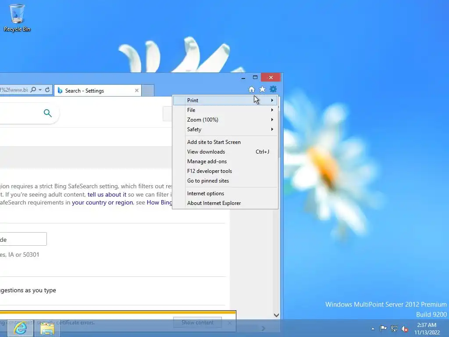
Task: Open the 'How Bing' link
Action: pyautogui.click(x=159, y=203)
